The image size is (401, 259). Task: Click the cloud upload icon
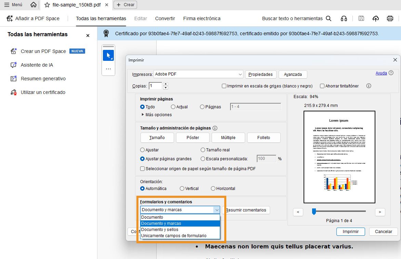pos(375,18)
